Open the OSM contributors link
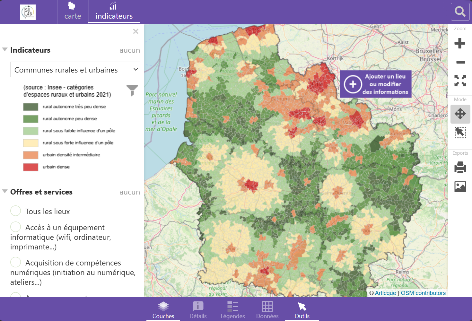Image resolution: width=472 pixels, height=321 pixels. point(423,293)
